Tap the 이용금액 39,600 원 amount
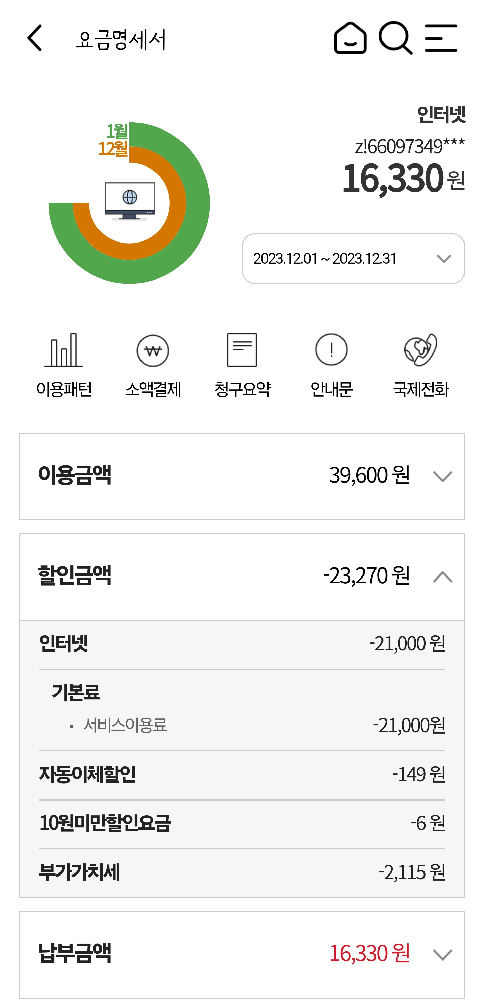The width and height of the screenshot is (484, 1005). tap(369, 475)
